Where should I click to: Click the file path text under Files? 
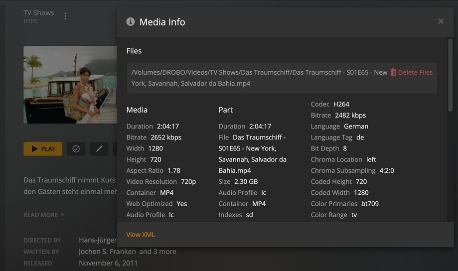coord(259,78)
